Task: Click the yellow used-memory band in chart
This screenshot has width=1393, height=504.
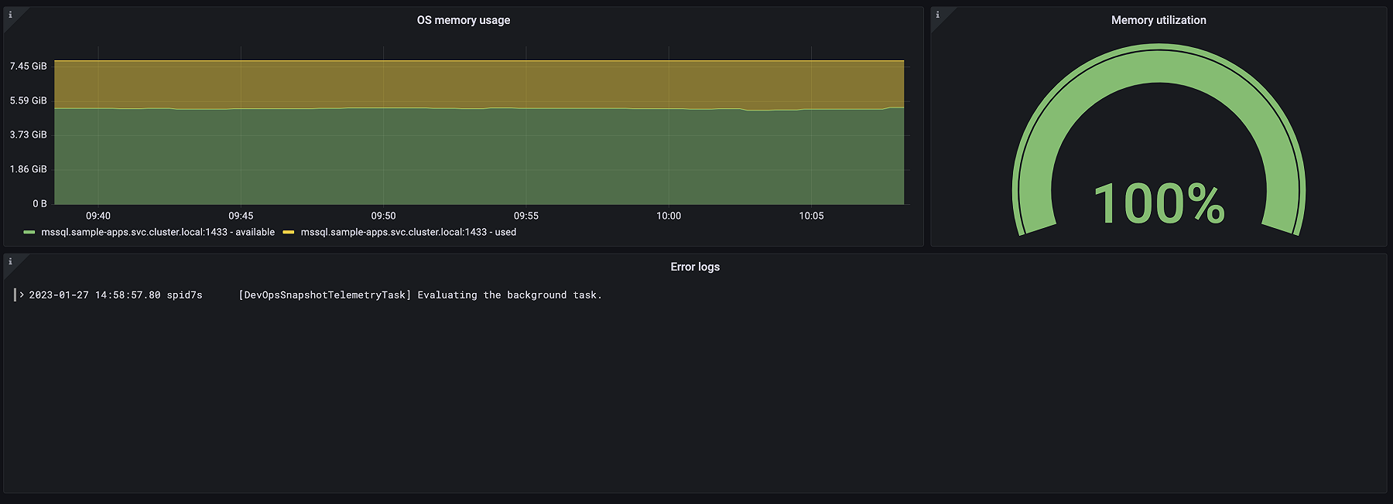Action: click(464, 83)
